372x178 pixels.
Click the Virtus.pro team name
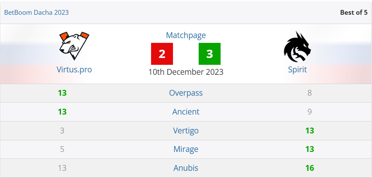tap(74, 70)
